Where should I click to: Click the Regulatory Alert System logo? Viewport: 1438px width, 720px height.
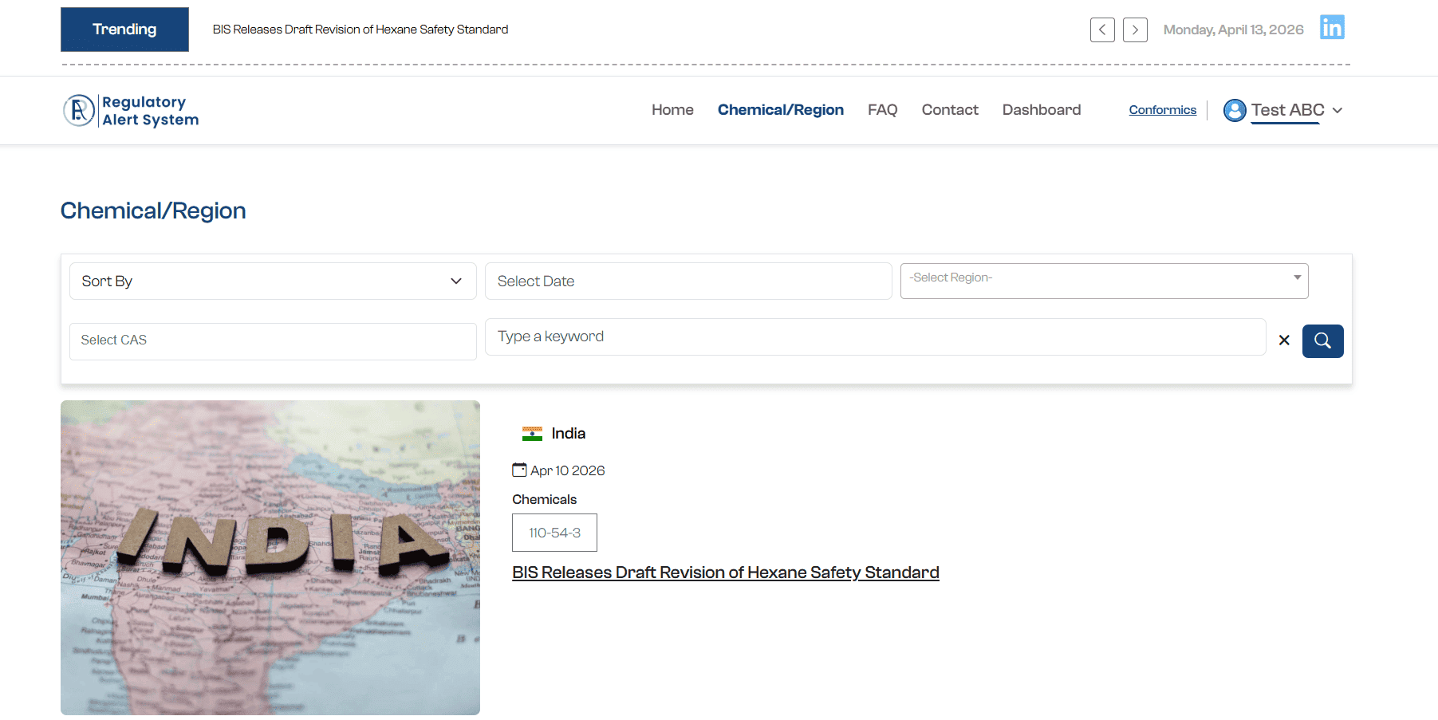(x=132, y=110)
